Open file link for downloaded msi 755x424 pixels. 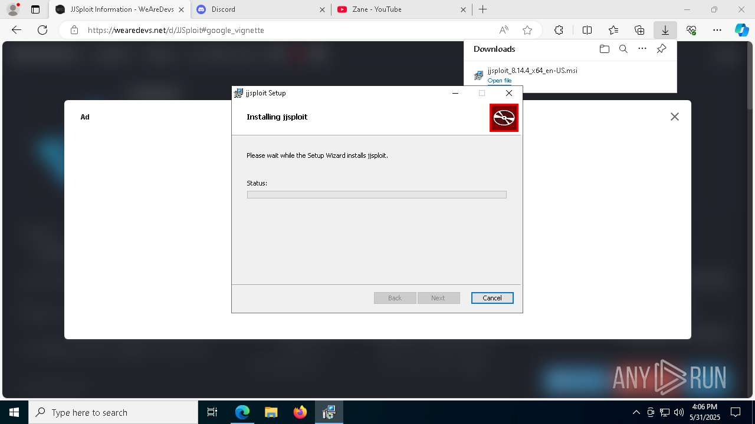(500, 81)
